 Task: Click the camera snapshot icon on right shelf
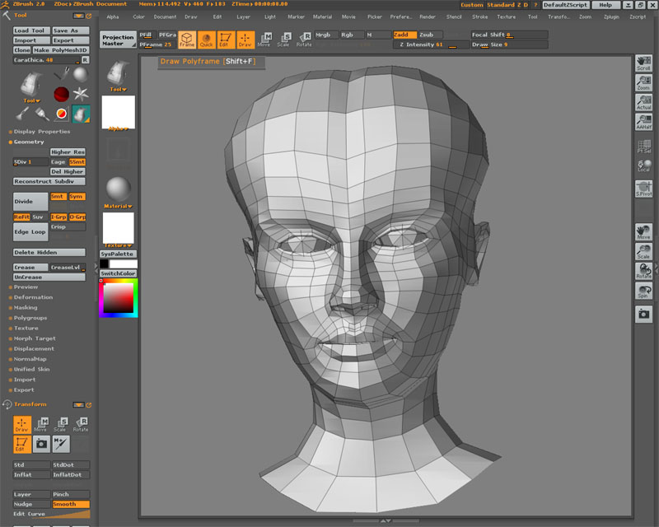point(643,314)
